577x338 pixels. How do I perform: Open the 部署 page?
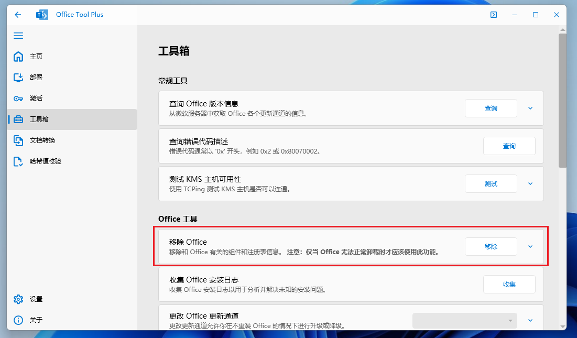click(x=72, y=77)
